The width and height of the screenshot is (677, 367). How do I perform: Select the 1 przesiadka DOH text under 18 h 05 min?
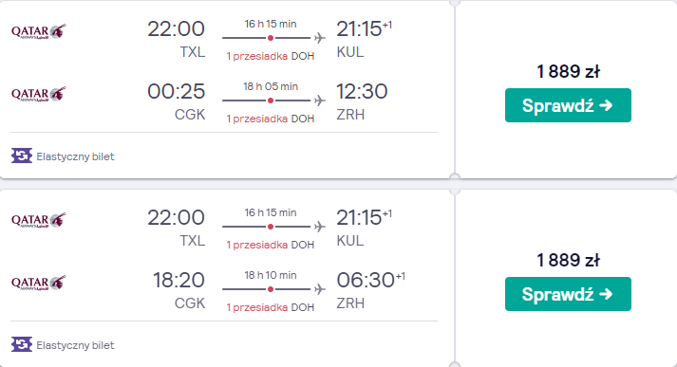point(271,119)
